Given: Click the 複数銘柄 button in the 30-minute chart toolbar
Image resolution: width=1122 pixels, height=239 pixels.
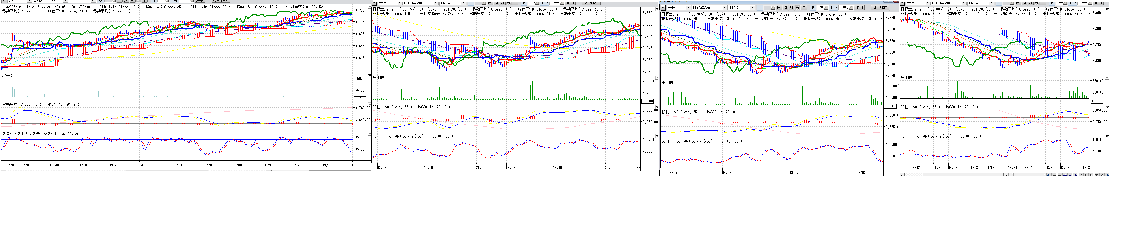Looking at the screenshot, I should click(880, 8).
